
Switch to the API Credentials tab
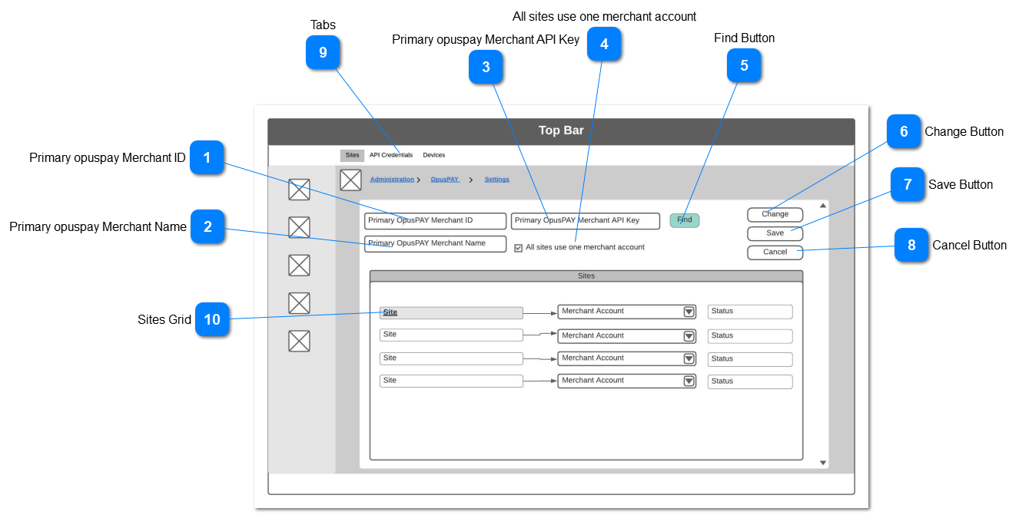pos(391,155)
